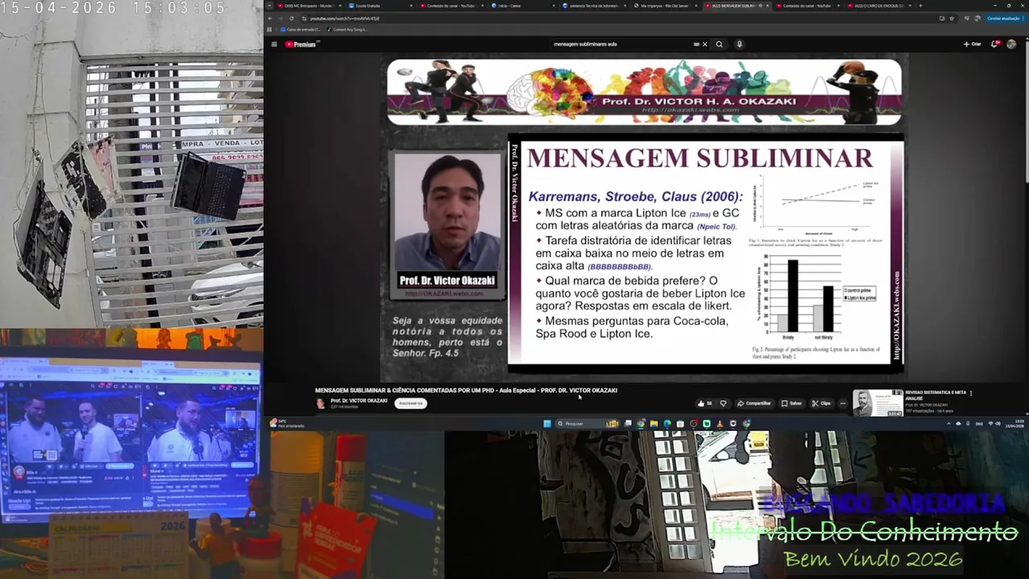1029x579 pixels.
Task: Open the weather widget in taskbar
Action: [288, 424]
